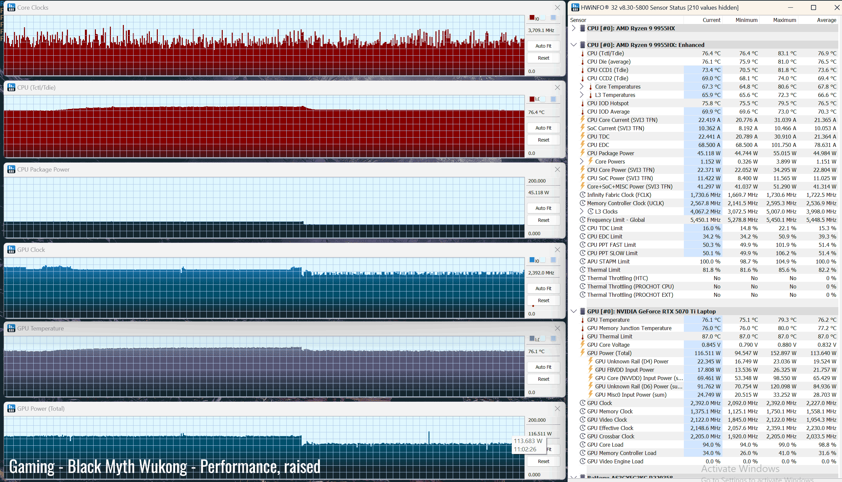Expand the L3 Clocks subtree

(x=582, y=212)
